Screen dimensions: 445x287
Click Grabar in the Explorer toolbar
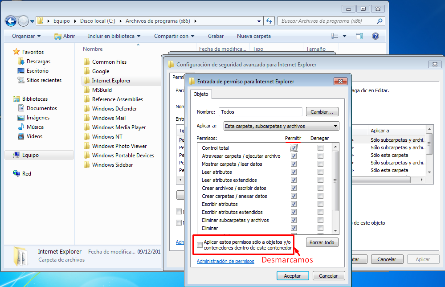coord(216,36)
